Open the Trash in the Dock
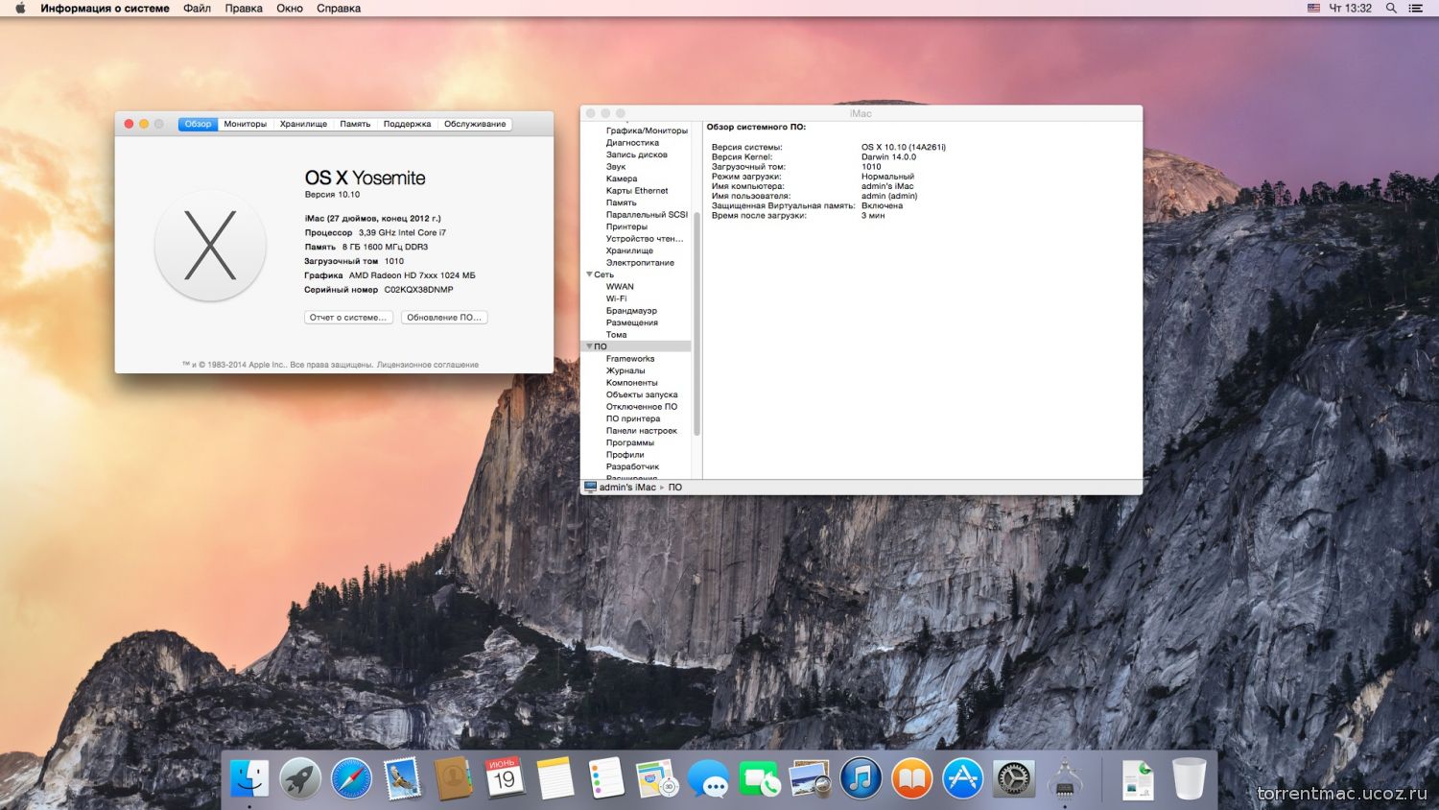 [1190, 778]
